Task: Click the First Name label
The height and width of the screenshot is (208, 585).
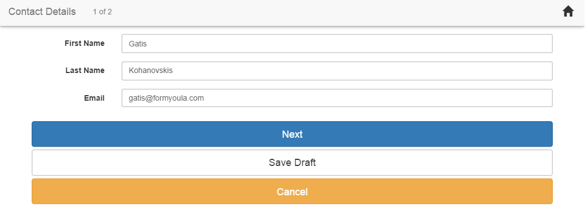Action: tap(85, 43)
